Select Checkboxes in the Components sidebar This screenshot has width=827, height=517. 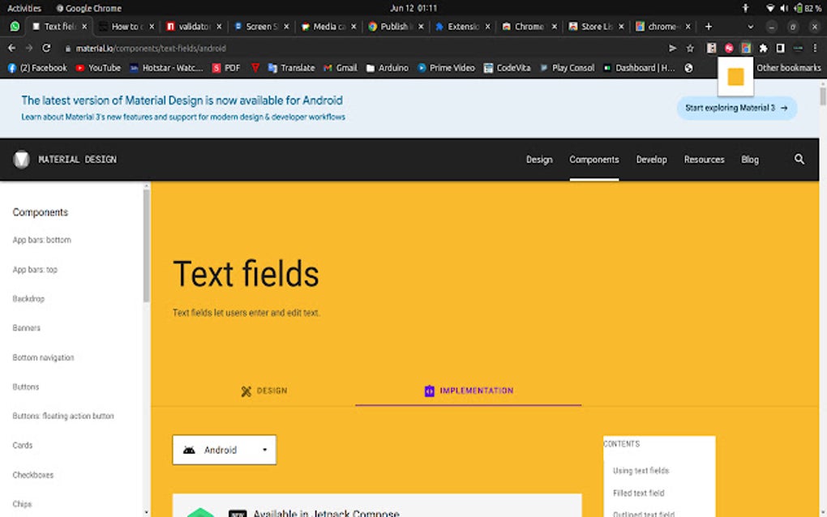coord(32,474)
